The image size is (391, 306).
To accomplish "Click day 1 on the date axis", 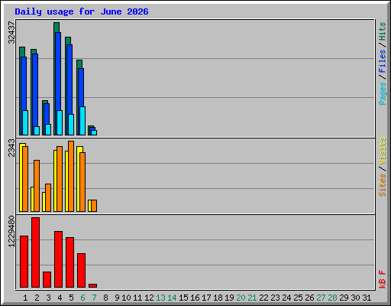I will (x=25, y=298).
